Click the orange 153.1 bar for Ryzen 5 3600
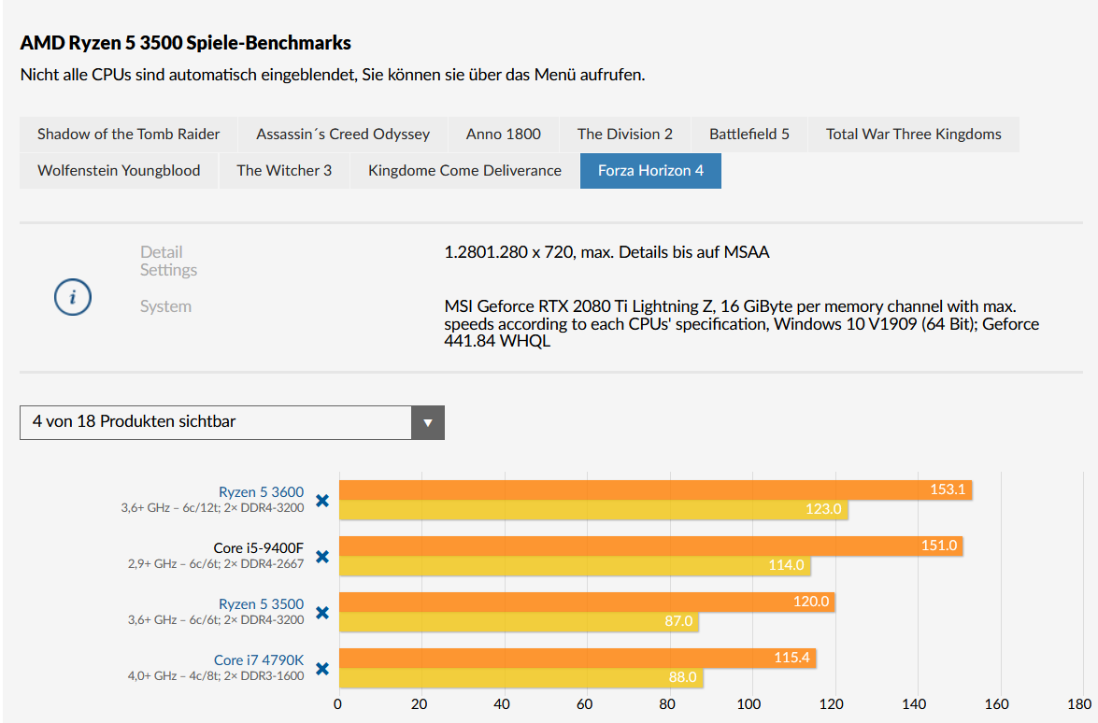The image size is (1098, 723). pos(654,490)
